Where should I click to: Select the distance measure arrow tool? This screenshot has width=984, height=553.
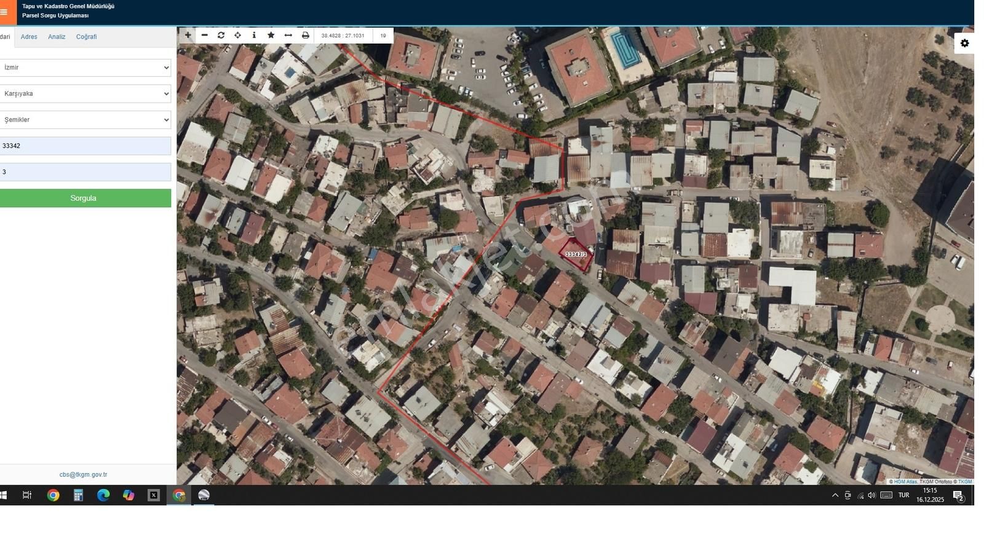coord(288,36)
